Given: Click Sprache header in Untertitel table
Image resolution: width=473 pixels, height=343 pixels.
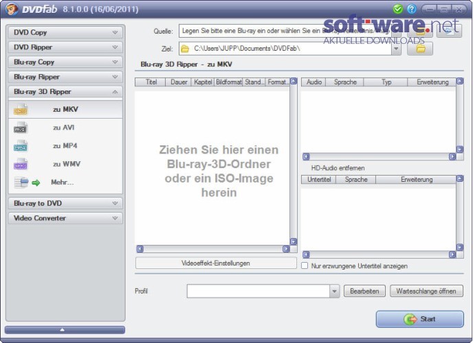Looking at the screenshot, I should pyautogui.click(x=356, y=180).
